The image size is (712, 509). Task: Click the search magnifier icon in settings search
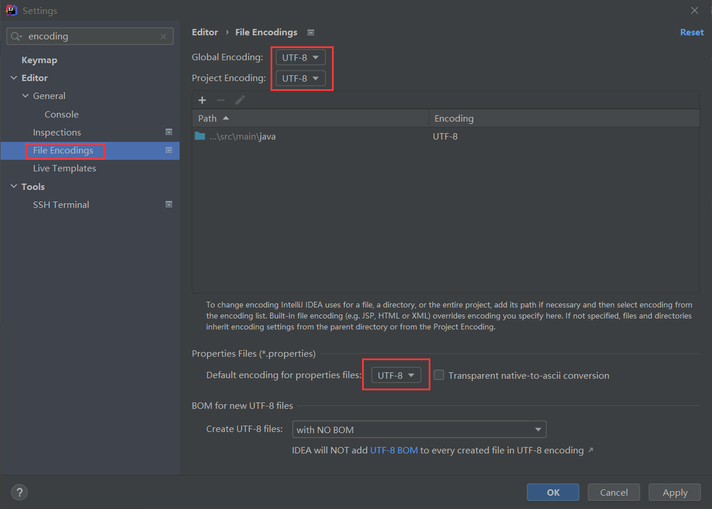[x=16, y=36]
